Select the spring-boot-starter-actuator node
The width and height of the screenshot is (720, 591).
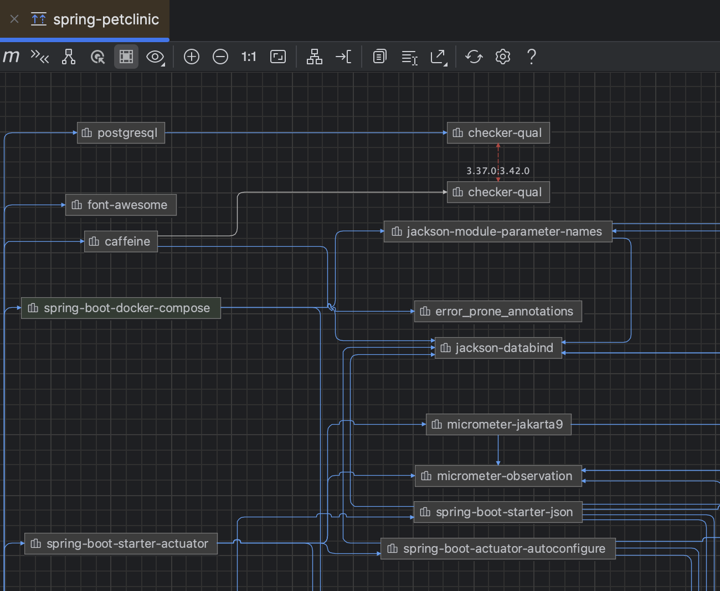click(x=121, y=544)
